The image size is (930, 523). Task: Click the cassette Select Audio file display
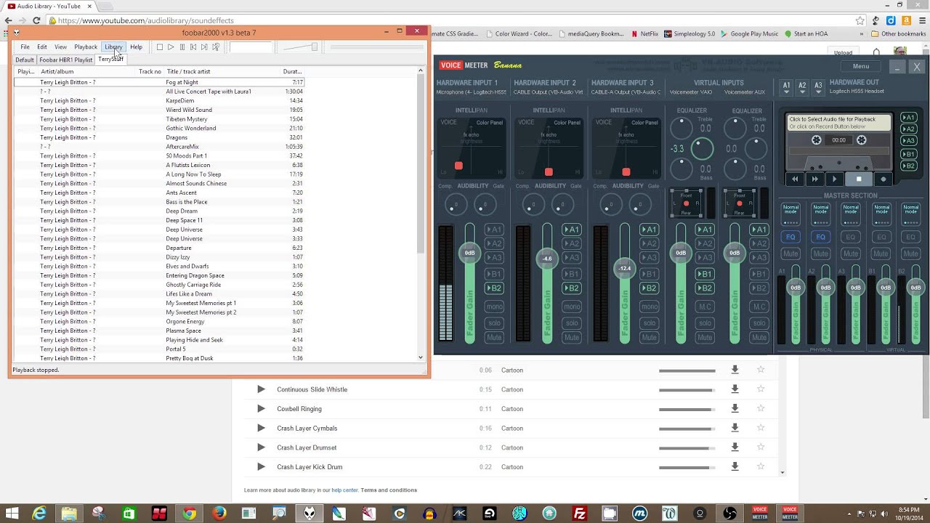point(839,123)
